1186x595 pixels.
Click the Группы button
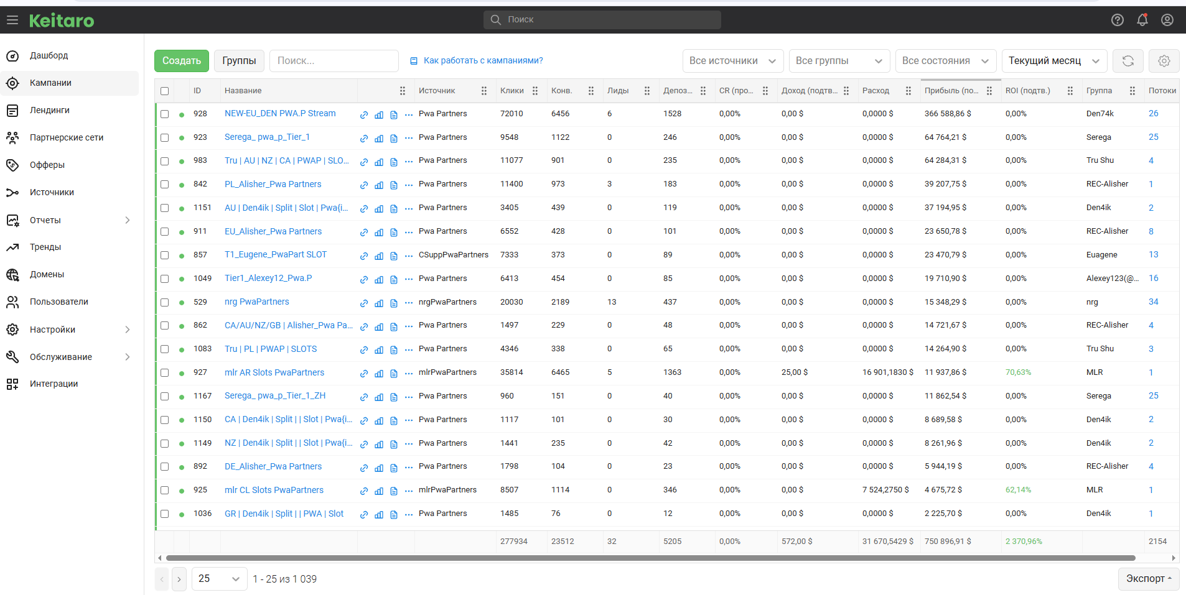[239, 61]
